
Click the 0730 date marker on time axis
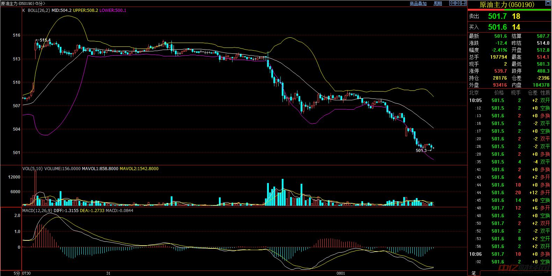point(26,273)
